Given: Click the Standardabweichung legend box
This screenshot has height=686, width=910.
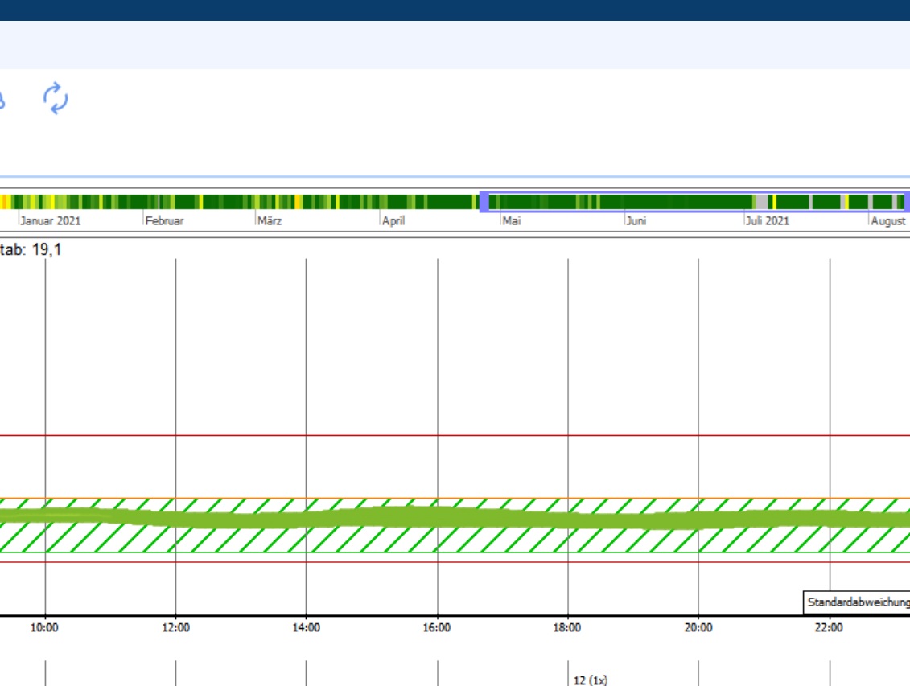Looking at the screenshot, I should 857,602.
